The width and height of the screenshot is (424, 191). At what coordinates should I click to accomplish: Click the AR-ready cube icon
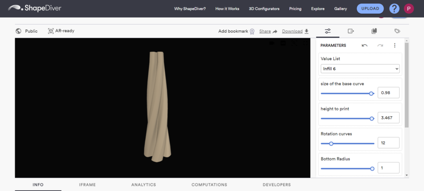click(51, 31)
